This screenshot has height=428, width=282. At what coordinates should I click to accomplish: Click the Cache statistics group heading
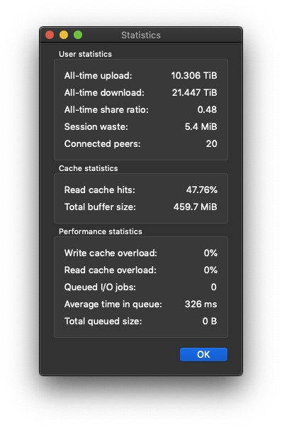click(x=89, y=168)
